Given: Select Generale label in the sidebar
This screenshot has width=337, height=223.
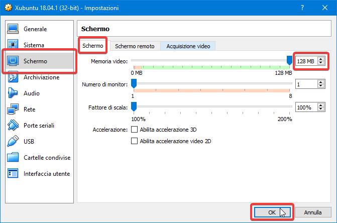Looking at the screenshot, I should [x=35, y=29].
